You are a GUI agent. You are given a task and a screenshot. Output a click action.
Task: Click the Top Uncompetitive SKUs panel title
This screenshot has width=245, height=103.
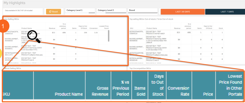point(140,69)
